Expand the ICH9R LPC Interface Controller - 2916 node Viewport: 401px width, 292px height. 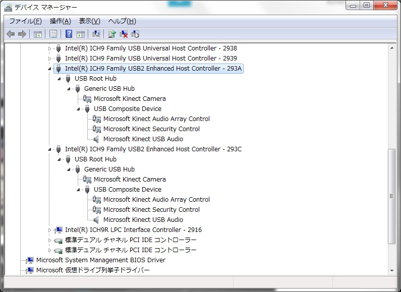tap(49, 230)
